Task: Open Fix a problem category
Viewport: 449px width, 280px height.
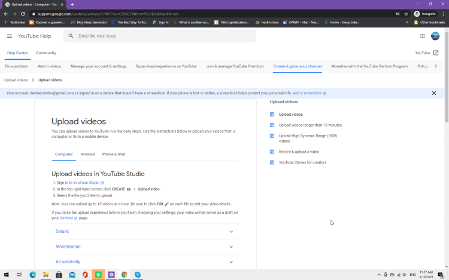Action: [16, 66]
